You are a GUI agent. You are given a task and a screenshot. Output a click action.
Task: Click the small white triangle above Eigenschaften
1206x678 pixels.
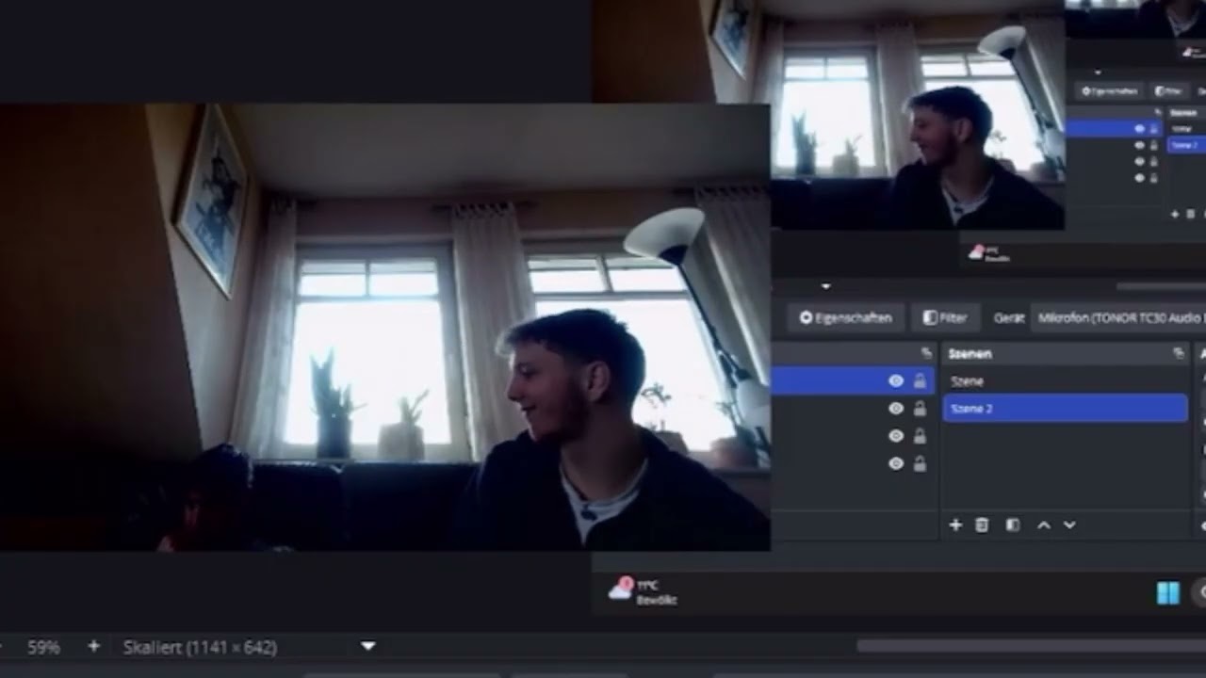[826, 286]
